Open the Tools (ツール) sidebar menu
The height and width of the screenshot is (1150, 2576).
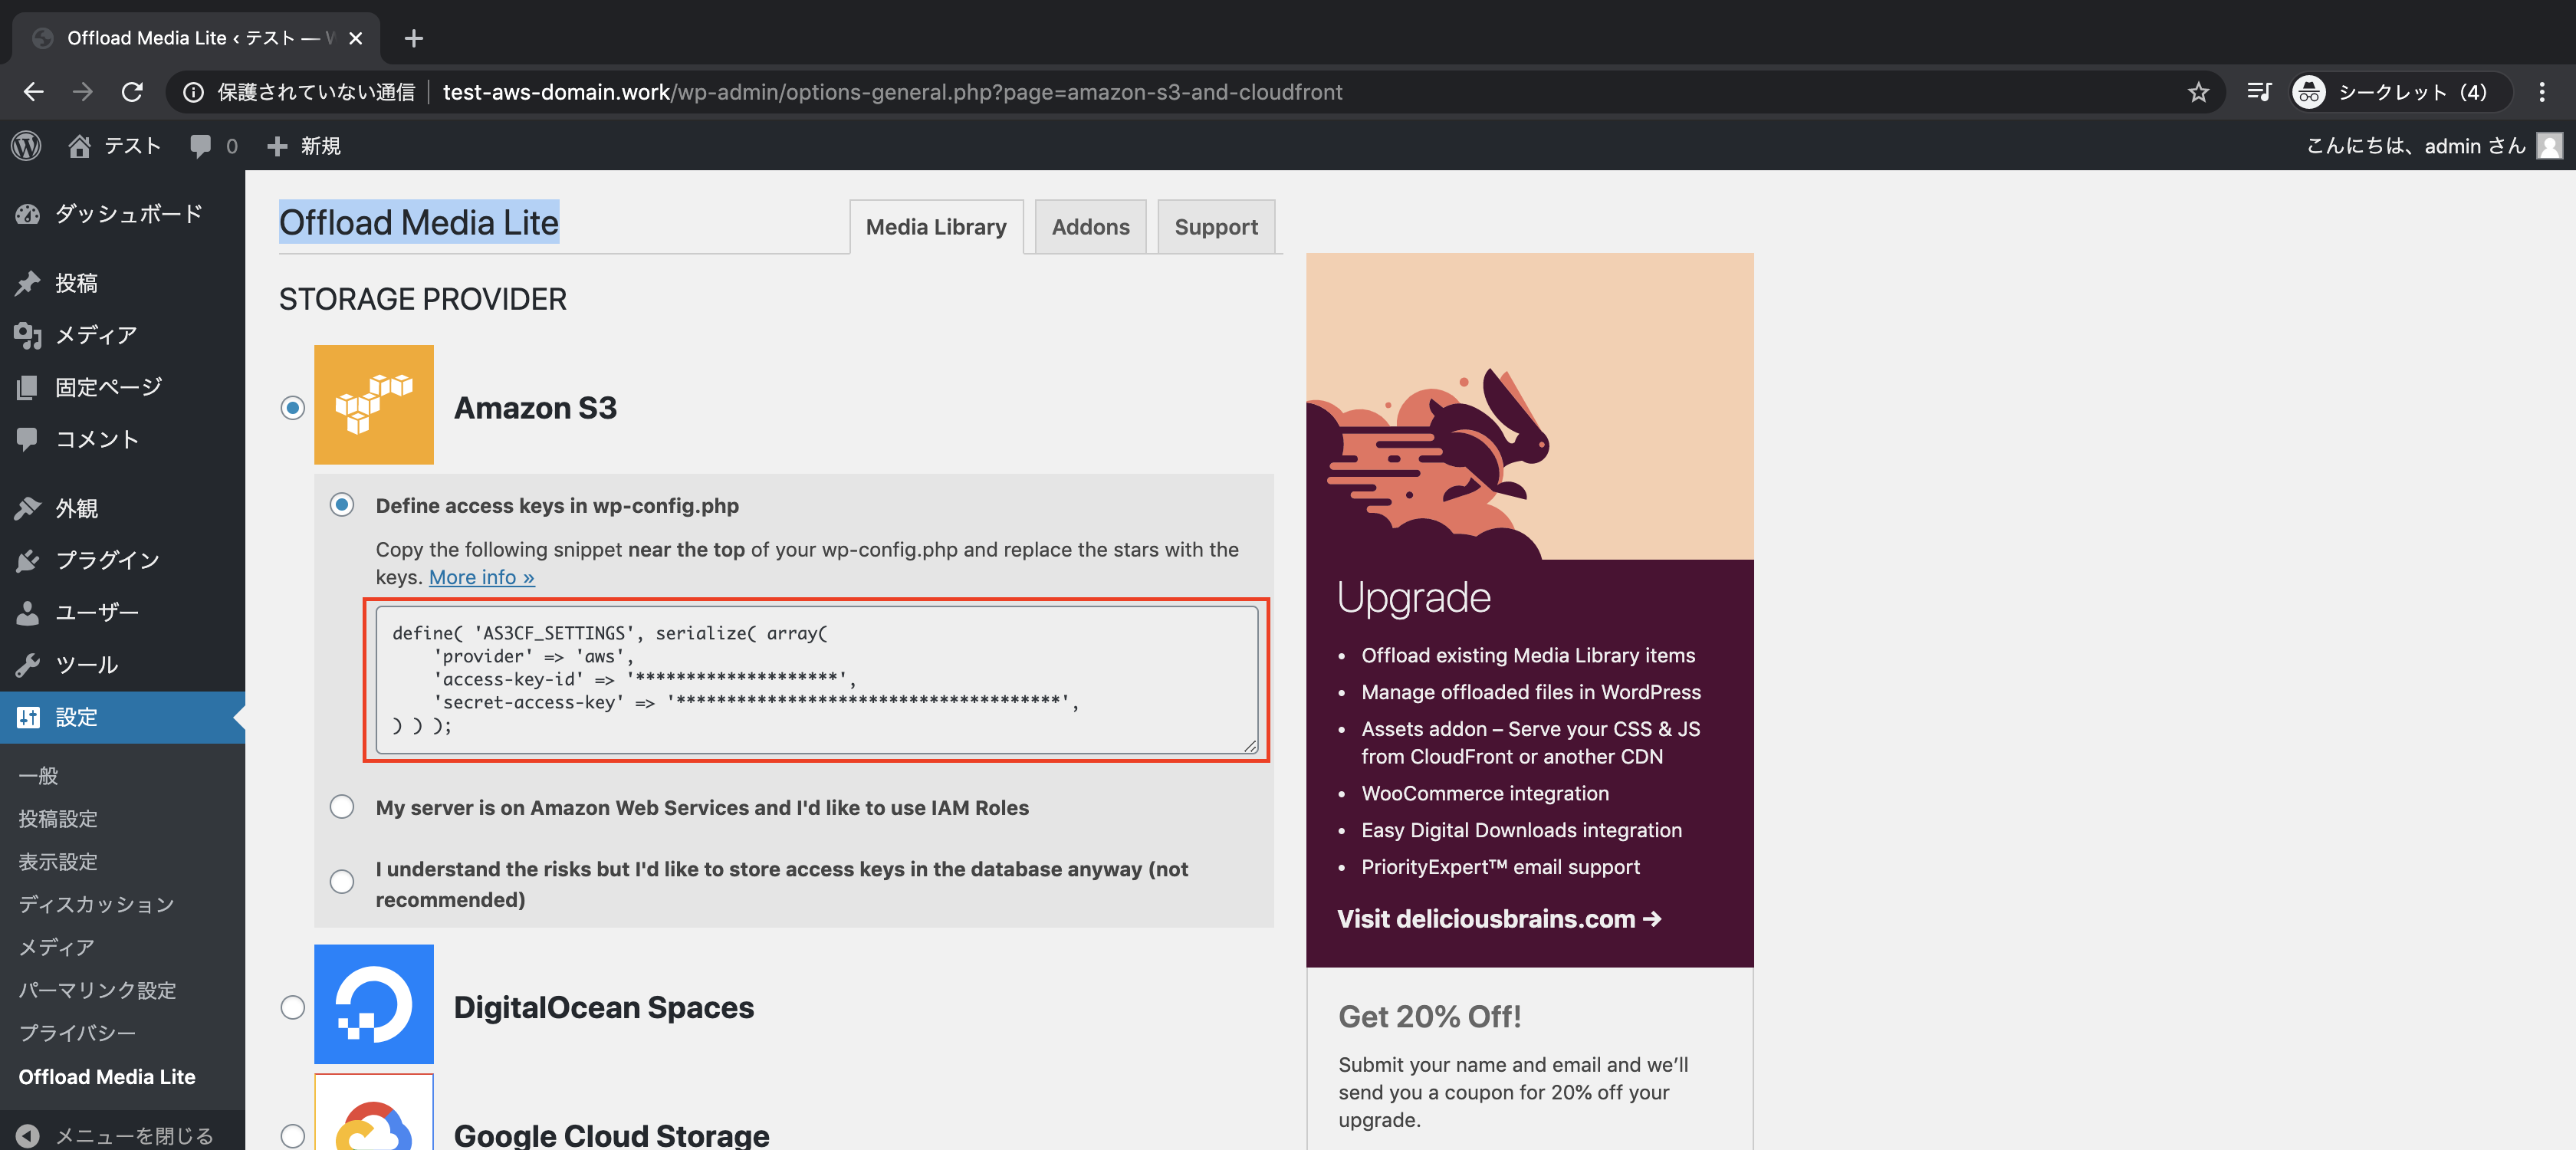click(x=86, y=665)
